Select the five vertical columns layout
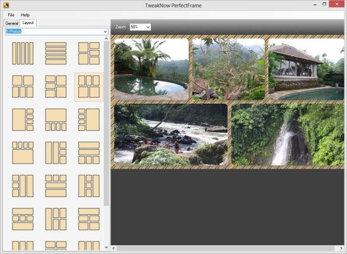347x254 pixels. click(x=23, y=54)
